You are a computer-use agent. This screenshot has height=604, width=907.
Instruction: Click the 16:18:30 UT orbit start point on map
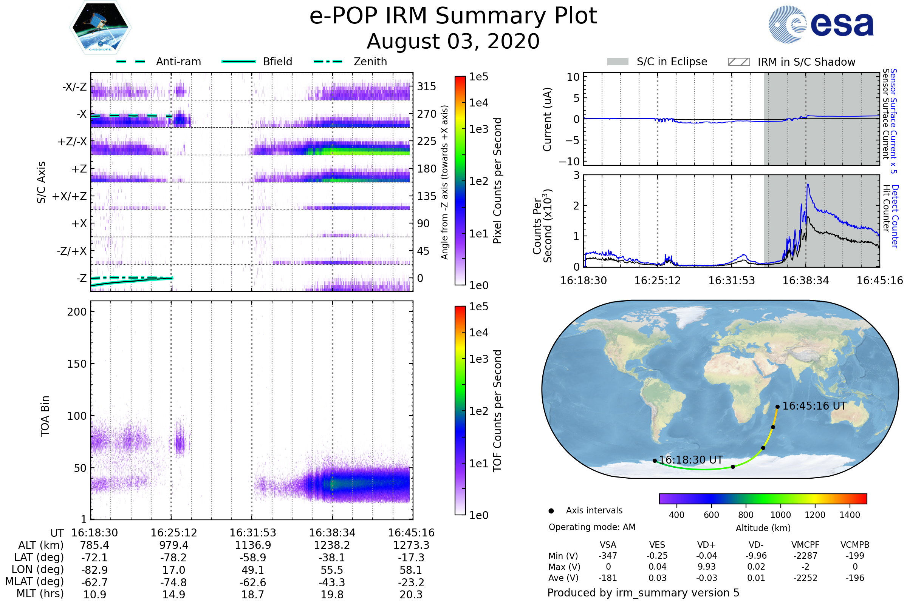[x=655, y=461]
